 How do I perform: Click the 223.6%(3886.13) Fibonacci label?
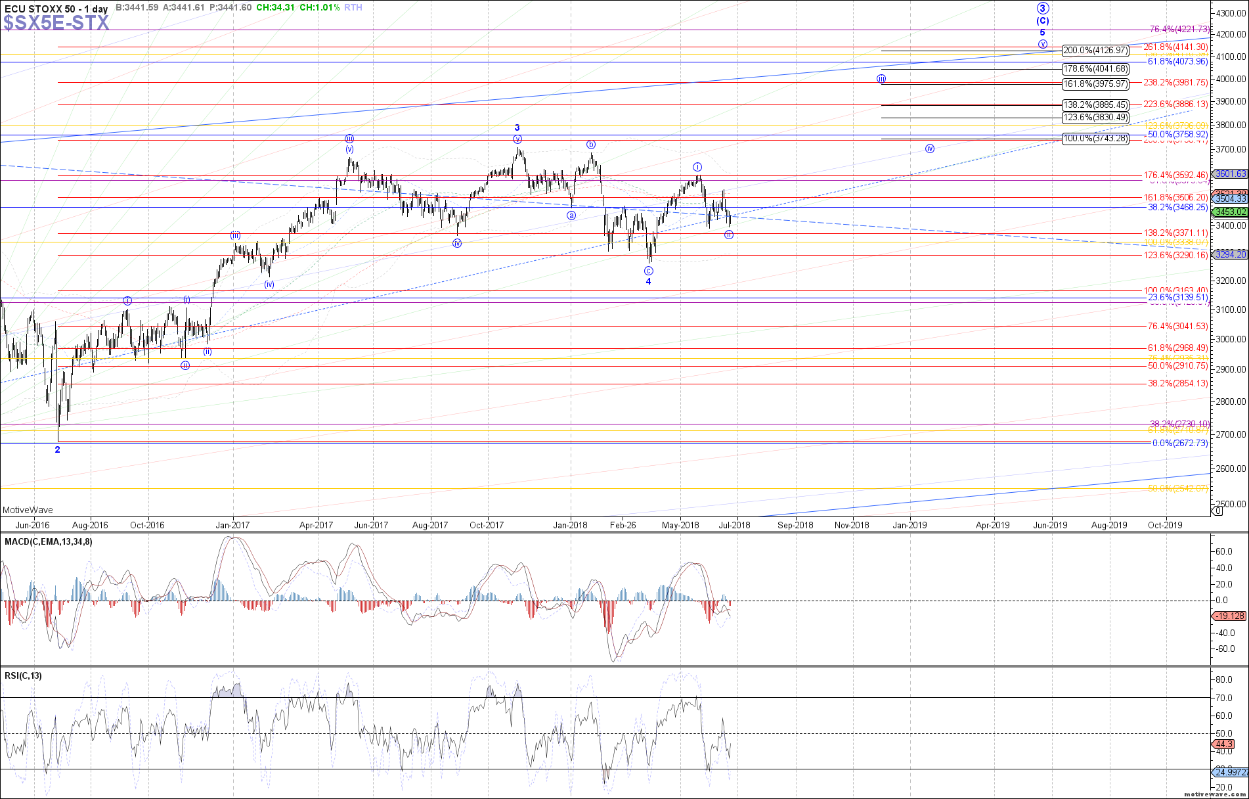[1175, 104]
